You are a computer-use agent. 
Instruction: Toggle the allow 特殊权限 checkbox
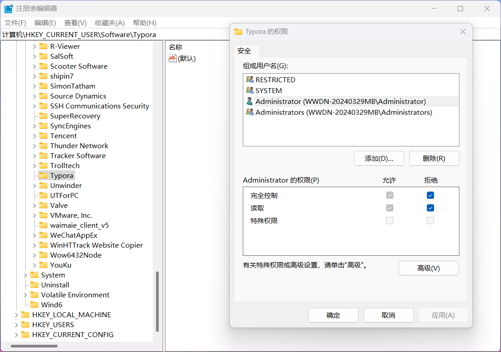tap(390, 221)
